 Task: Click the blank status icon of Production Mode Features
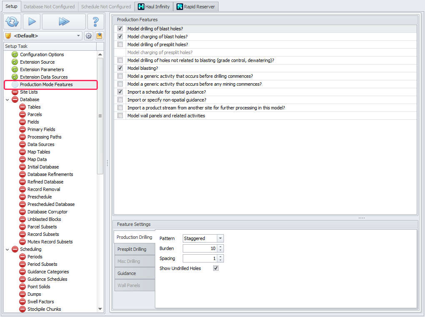click(x=15, y=84)
